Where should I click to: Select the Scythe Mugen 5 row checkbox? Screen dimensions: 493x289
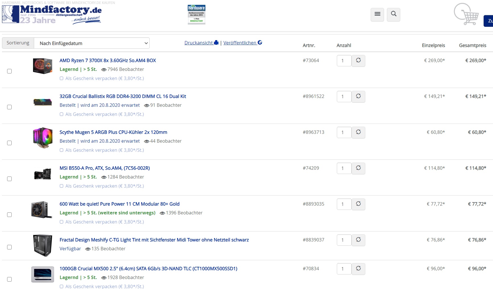(9, 143)
